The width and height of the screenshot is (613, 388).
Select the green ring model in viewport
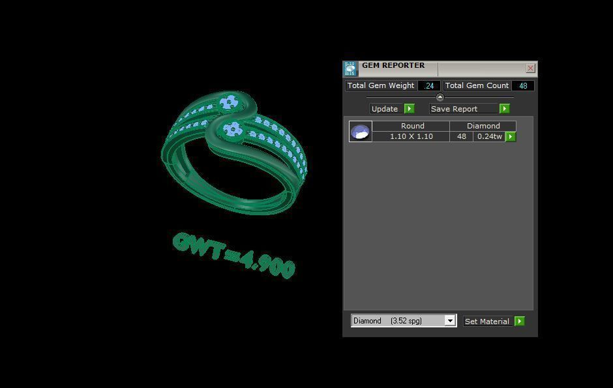(233, 153)
